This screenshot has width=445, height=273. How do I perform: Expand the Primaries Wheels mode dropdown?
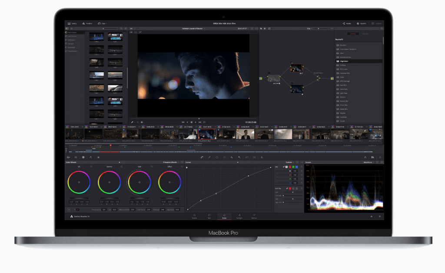[x=171, y=162]
